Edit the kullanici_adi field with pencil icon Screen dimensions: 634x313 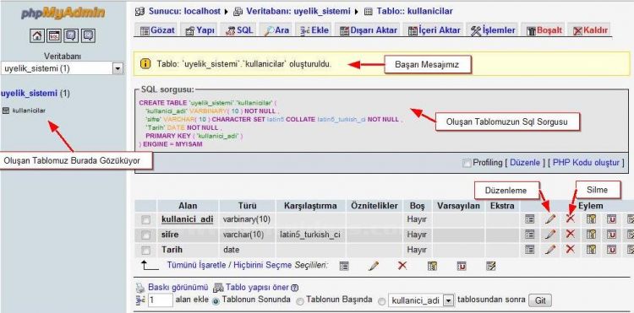click(550, 219)
